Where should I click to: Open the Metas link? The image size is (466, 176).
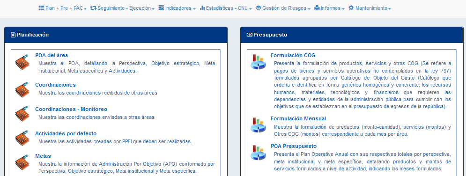point(43,156)
